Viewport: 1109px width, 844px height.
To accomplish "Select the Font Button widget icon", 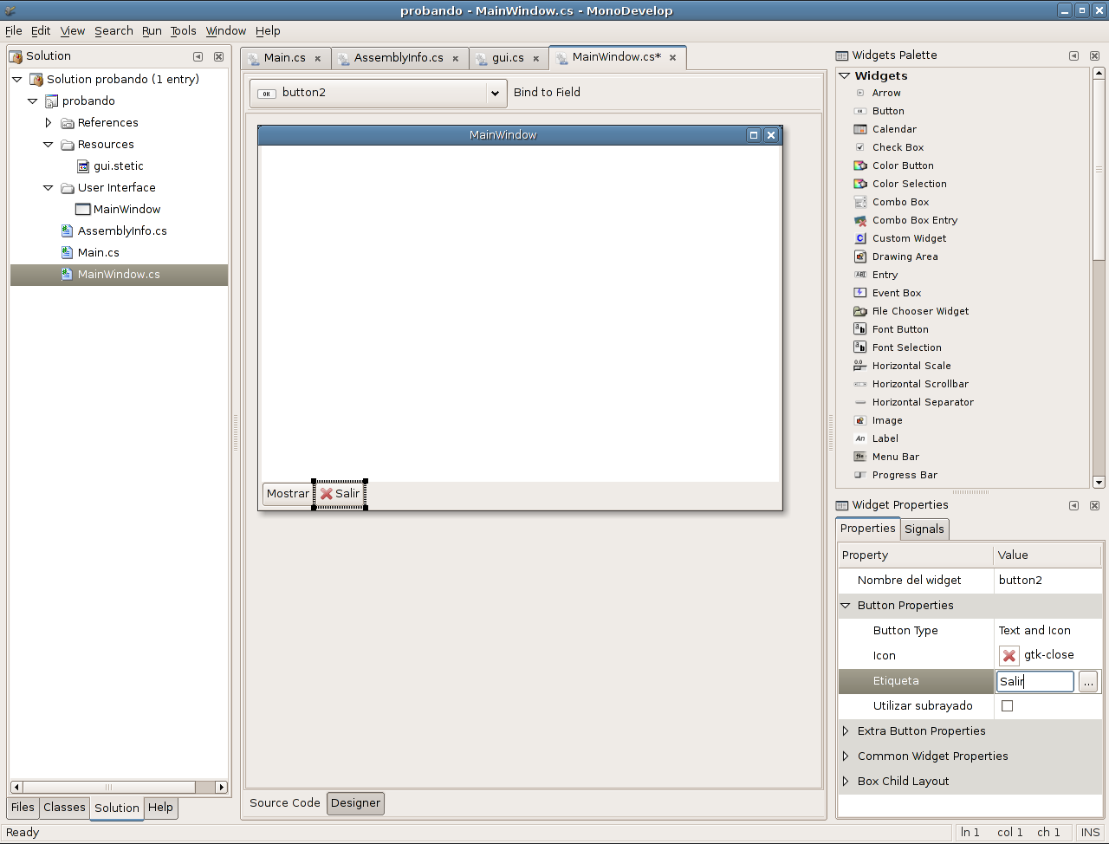I will click(860, 329).
